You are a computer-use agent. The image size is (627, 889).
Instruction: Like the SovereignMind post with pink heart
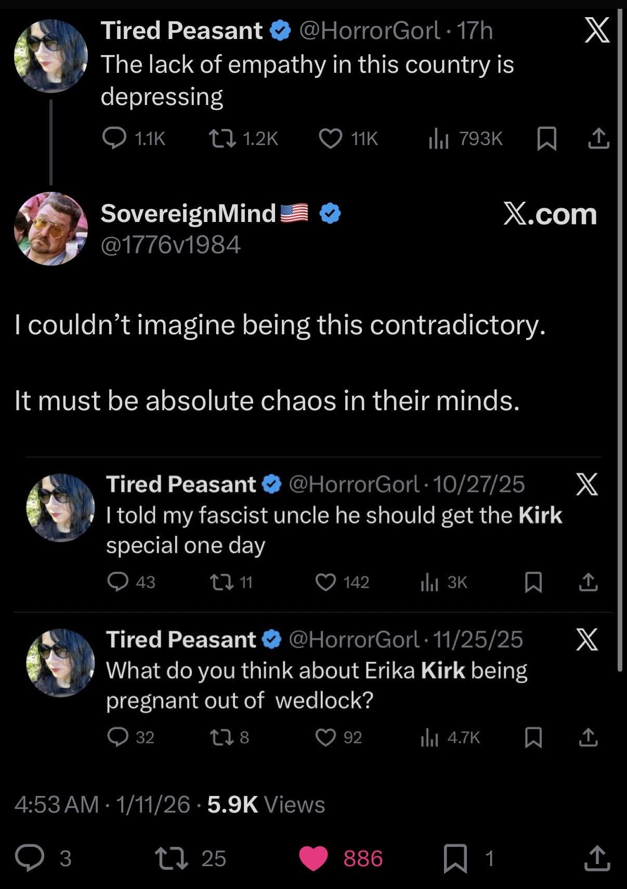(x=313, y=858)
